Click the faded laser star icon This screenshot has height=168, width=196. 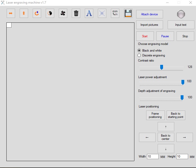coord(102,13)
